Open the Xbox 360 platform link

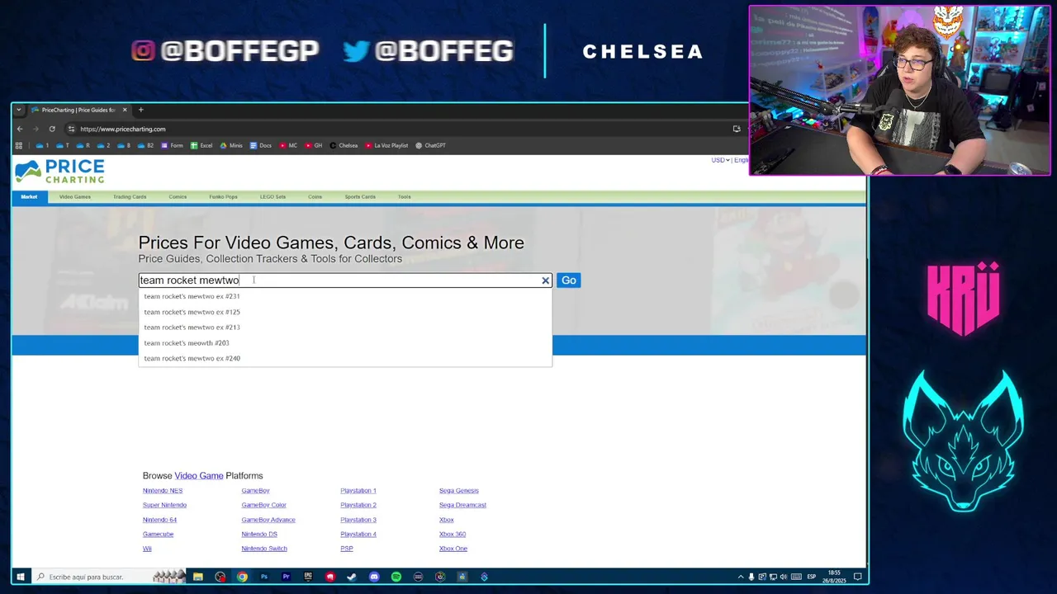tap(453, 534)
